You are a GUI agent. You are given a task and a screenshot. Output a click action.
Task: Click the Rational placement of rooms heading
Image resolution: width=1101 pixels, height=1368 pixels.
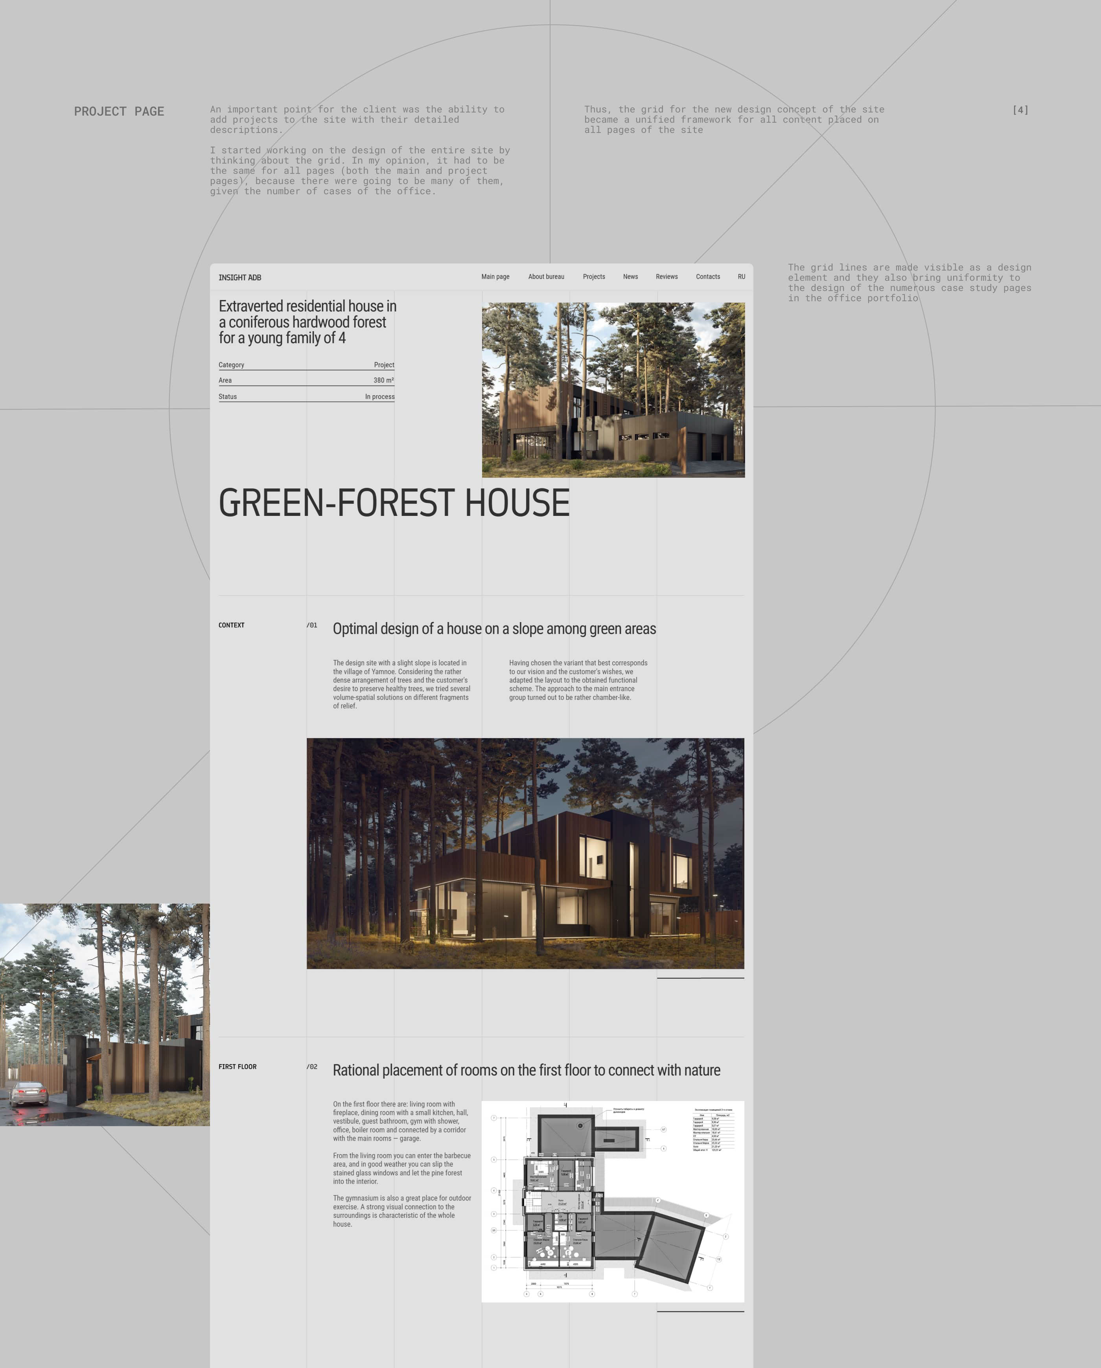[526, 1070]
